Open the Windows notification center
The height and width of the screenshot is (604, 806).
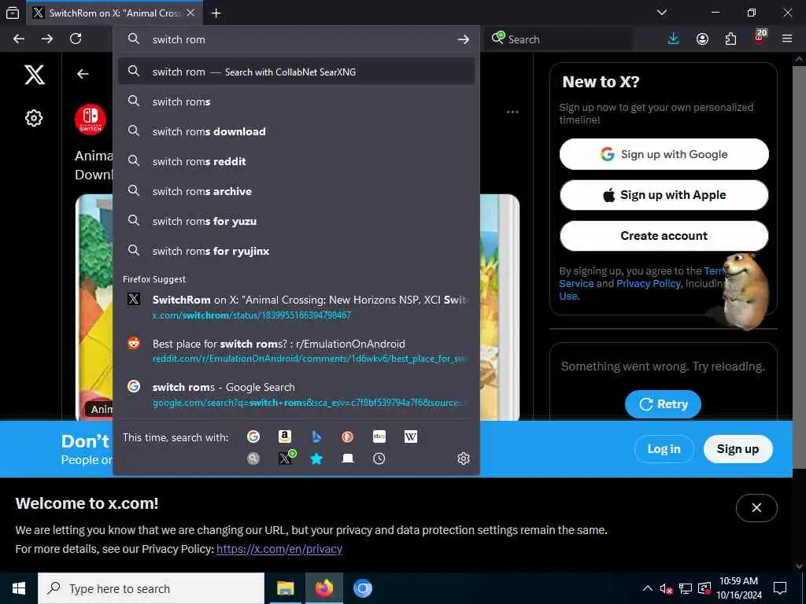[x=780, y=588]
